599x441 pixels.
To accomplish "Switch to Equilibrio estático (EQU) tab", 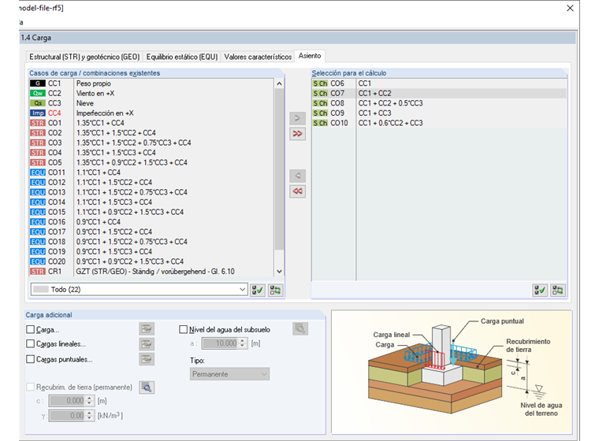I will (x=182, y=57).
